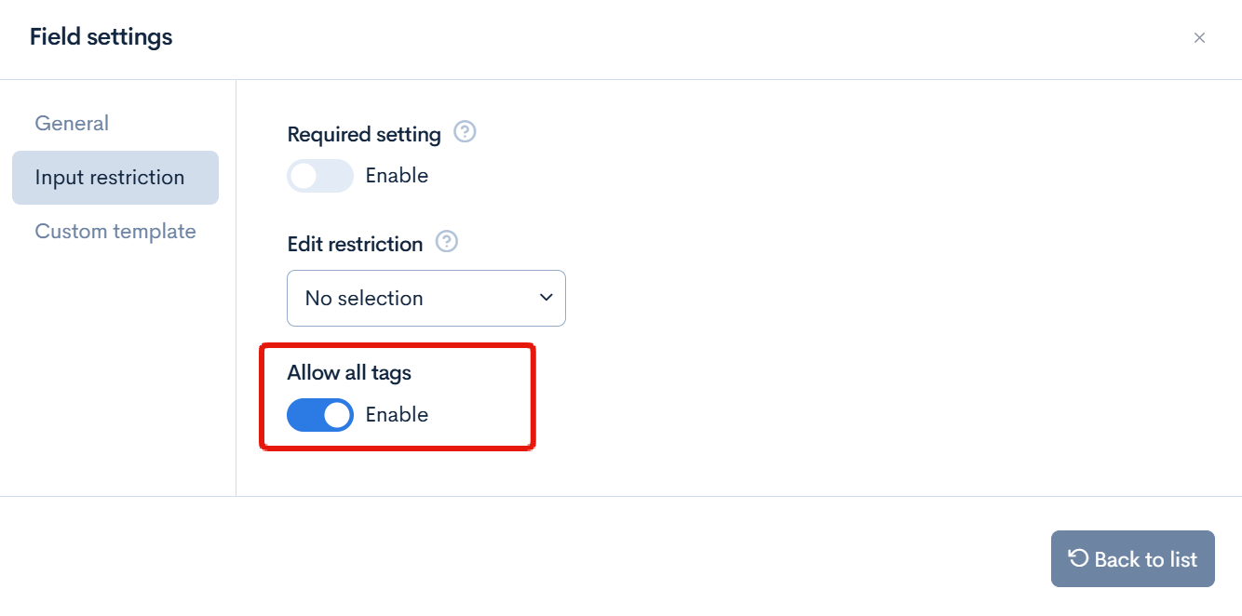This screenshot has width=1242, height=616.
Task: Click the chevron arrow in the No selection box
Action: pyautogui.click(x=546, y=298)
